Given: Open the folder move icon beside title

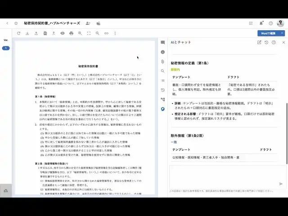Looking at the screenshot, I should pyautogui.click(x=99, y=23).
